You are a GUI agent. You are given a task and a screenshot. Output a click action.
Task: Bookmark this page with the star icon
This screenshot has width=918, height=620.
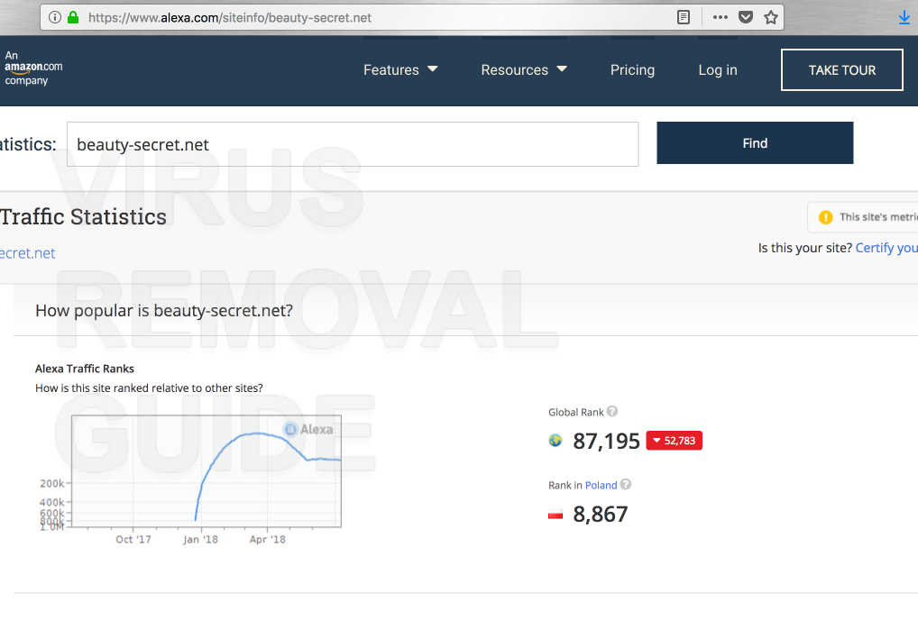point(770,17)
